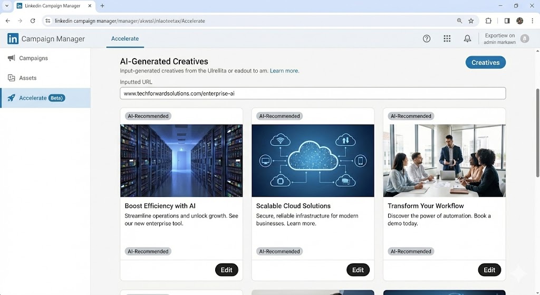This screenshot has height=295, width=540.
Task: Toggle the browser side panel icon
Action: [507, 21]
